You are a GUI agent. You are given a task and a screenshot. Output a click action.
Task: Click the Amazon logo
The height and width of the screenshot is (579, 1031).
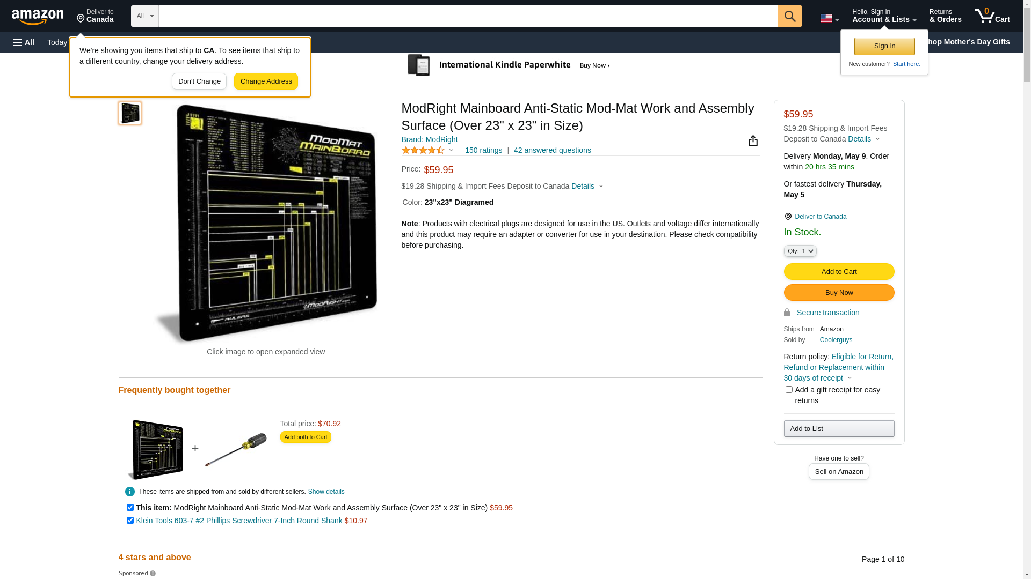38,17
